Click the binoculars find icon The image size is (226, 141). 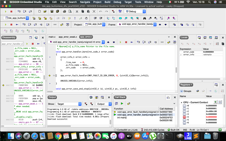(144, 18)
